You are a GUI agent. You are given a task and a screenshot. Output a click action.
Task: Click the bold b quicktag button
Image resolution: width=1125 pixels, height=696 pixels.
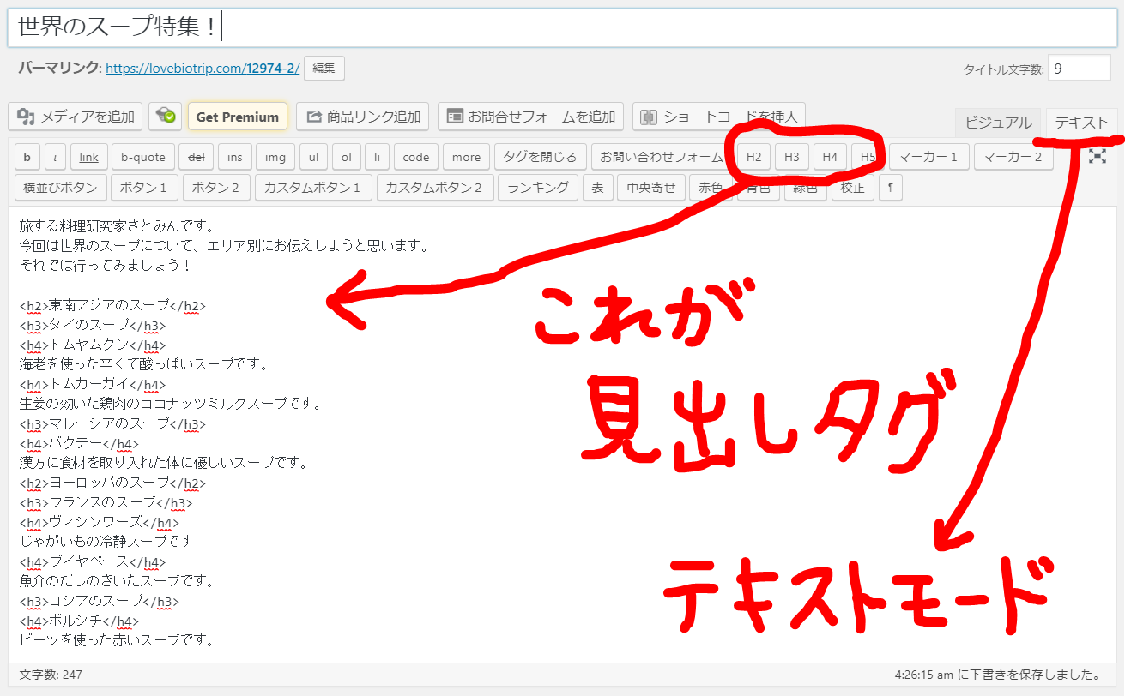tap(27, 158)
